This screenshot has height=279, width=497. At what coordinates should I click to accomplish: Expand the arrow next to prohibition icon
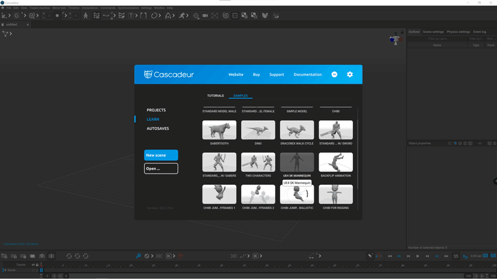[152, 256]
